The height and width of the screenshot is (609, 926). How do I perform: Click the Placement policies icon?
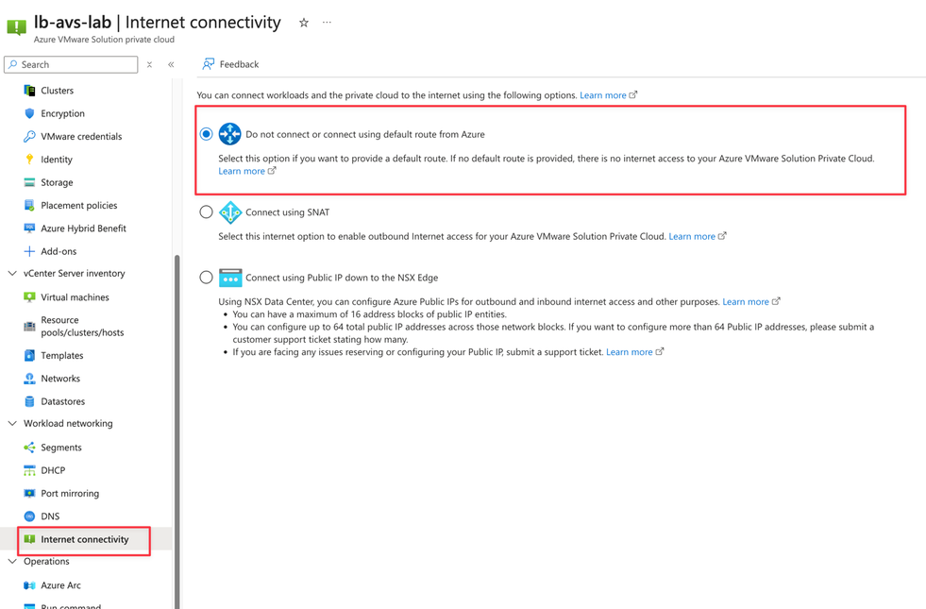29,206
